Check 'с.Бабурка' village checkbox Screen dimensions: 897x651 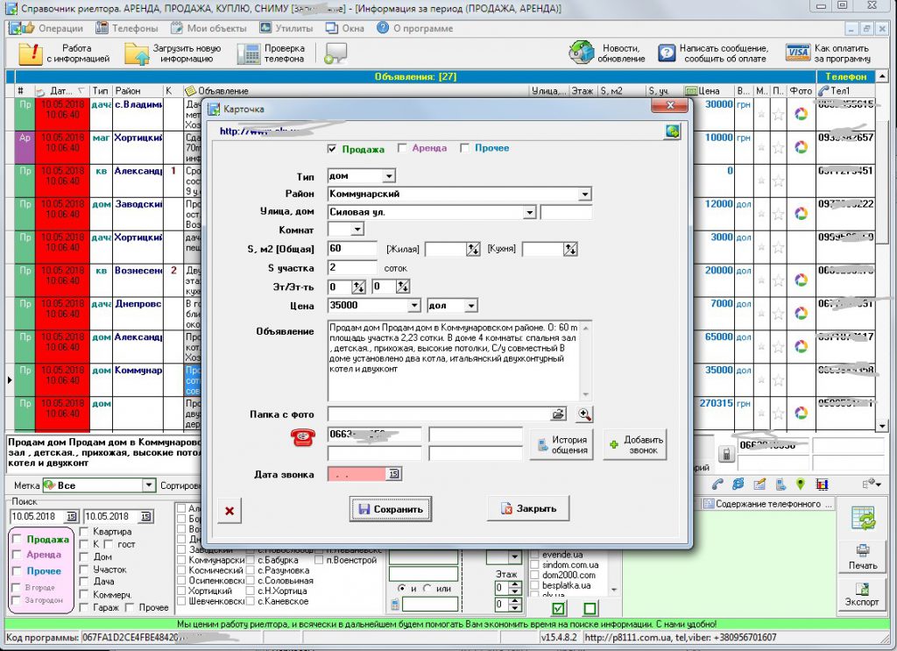pyautogui.click(x=250, y=560)
